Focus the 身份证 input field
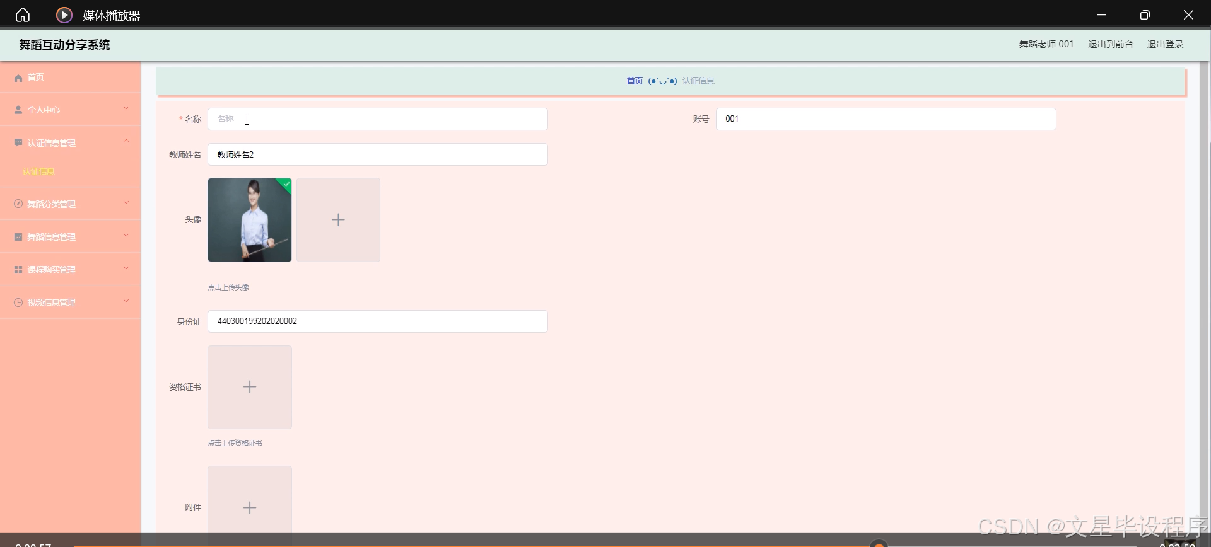1211x547 pixels. tap(378, 321)
